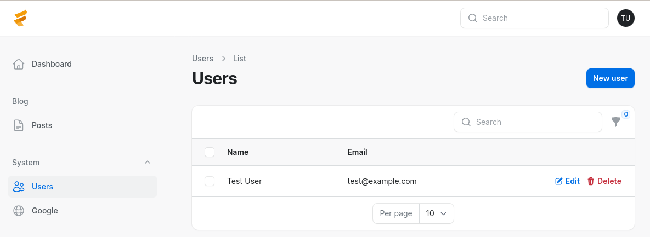Viewport: 650px width, 237px height.
Task: Click the Users breadcrumb link
Action: tap(203, 59)
